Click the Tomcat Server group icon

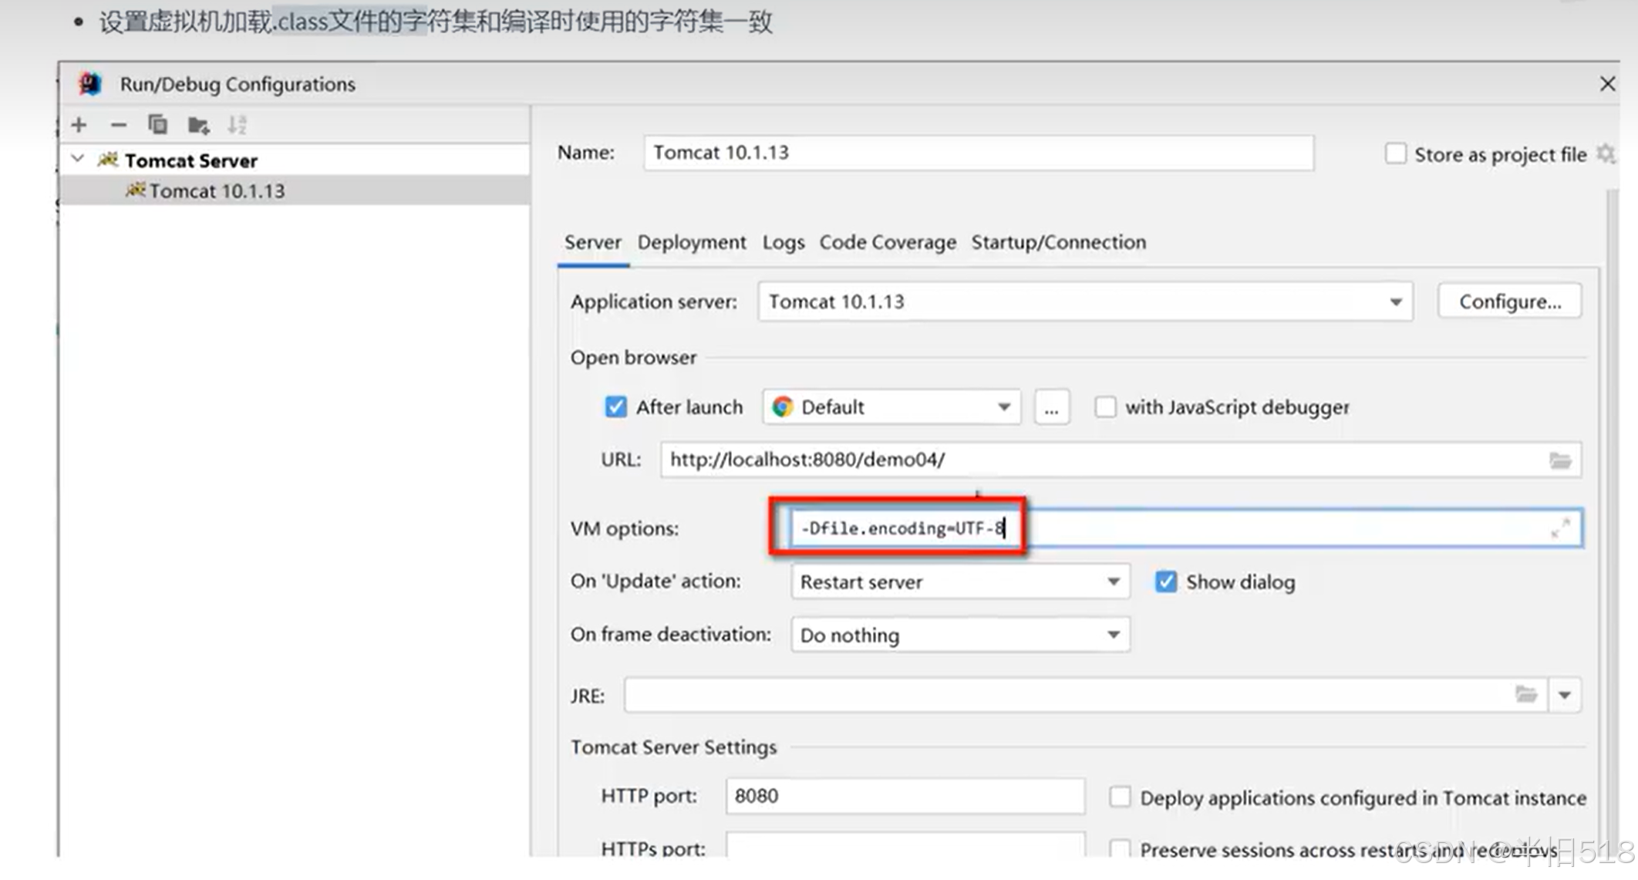point(108,160)
